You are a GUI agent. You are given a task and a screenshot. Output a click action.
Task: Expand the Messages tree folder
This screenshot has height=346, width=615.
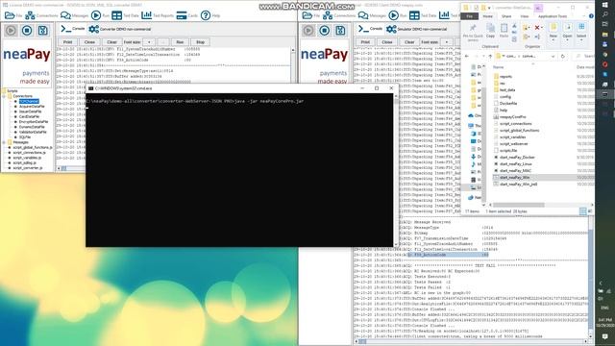pos(4,142)
